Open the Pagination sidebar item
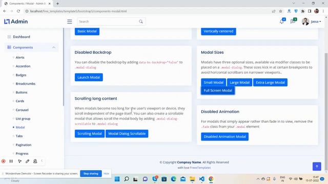The height and width of the screenshot is (184, 328). coord(24,145)
